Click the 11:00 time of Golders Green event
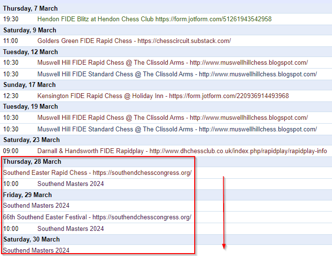 click(11, 41)
